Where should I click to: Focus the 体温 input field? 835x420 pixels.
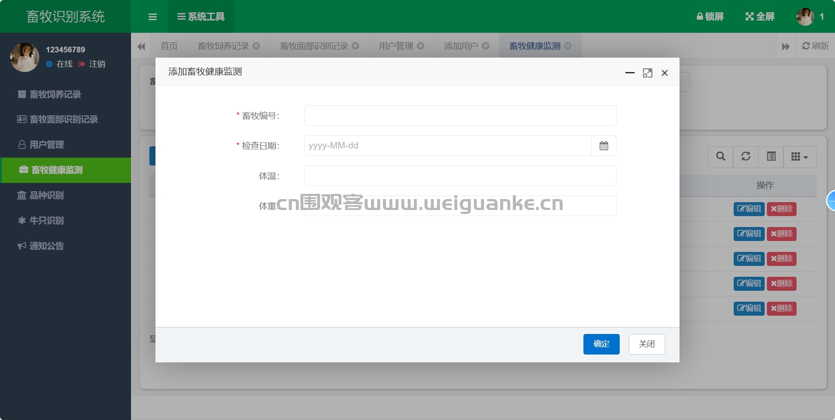click(460, 176)
